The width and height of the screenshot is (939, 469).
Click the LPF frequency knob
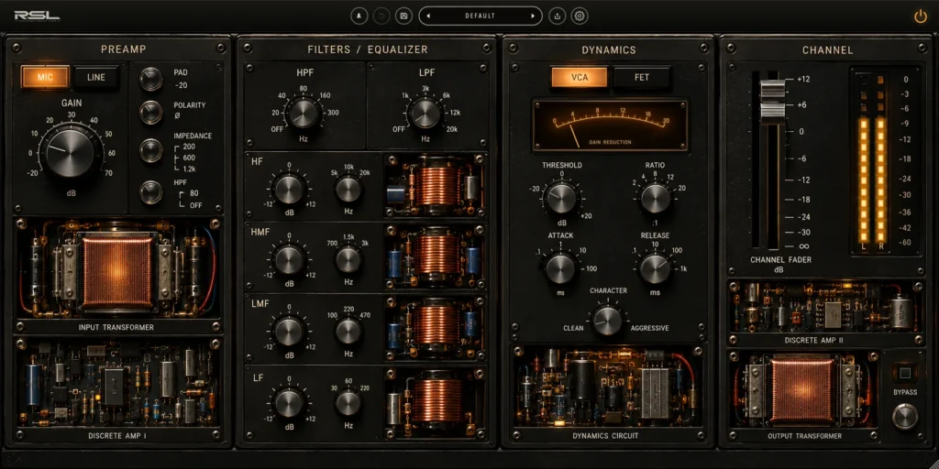425,113
